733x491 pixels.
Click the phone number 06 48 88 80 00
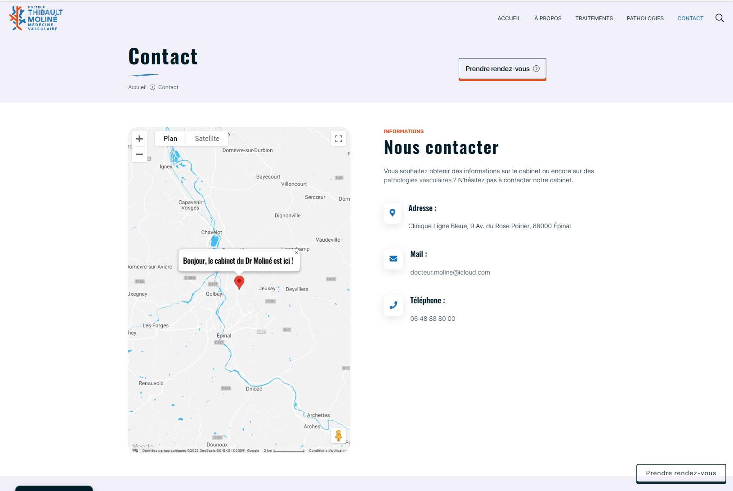[433, 319]
